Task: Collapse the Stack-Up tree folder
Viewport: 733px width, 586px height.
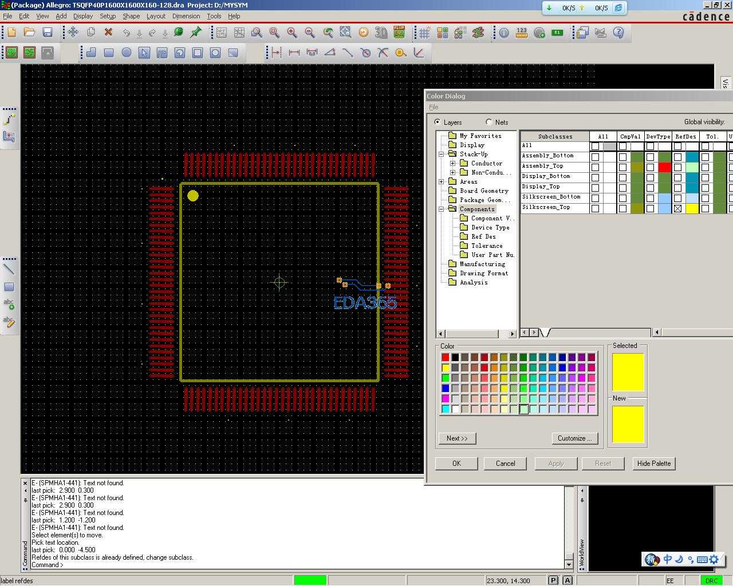Action: [442, 155]
